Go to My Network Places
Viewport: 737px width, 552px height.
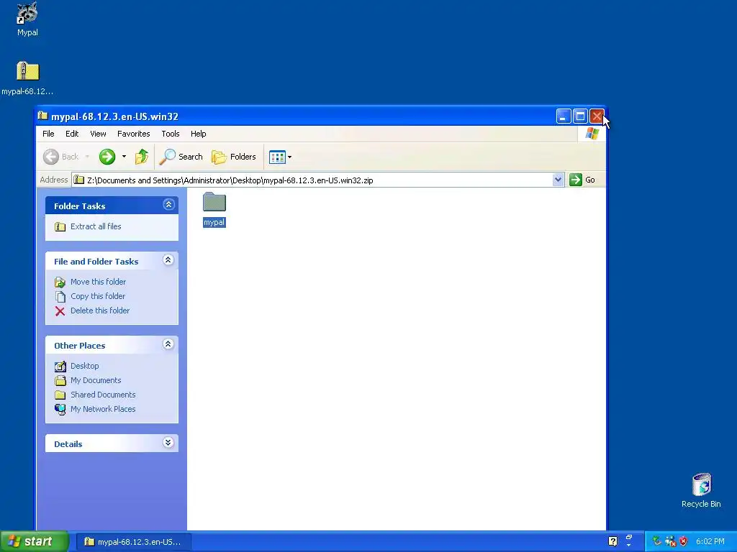pos(103,409)
